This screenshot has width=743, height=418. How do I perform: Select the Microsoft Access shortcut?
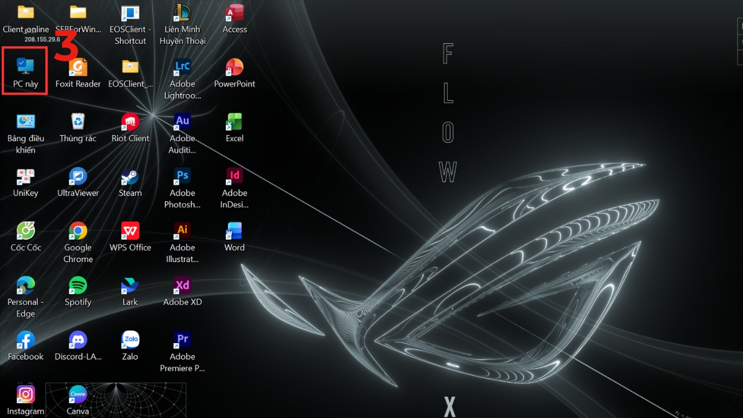point(235,12)
